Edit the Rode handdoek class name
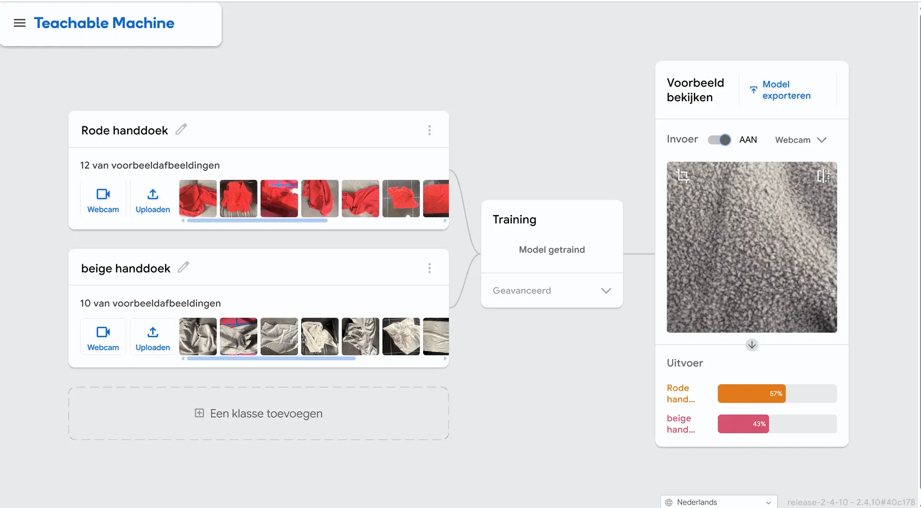921x508 pixels. point(181,130)
